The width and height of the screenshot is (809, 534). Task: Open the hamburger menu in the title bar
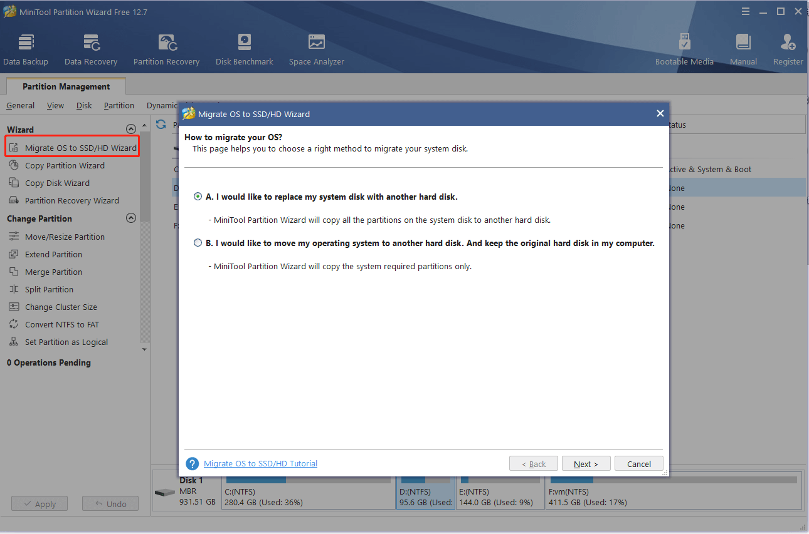click(x=746, y=11)
